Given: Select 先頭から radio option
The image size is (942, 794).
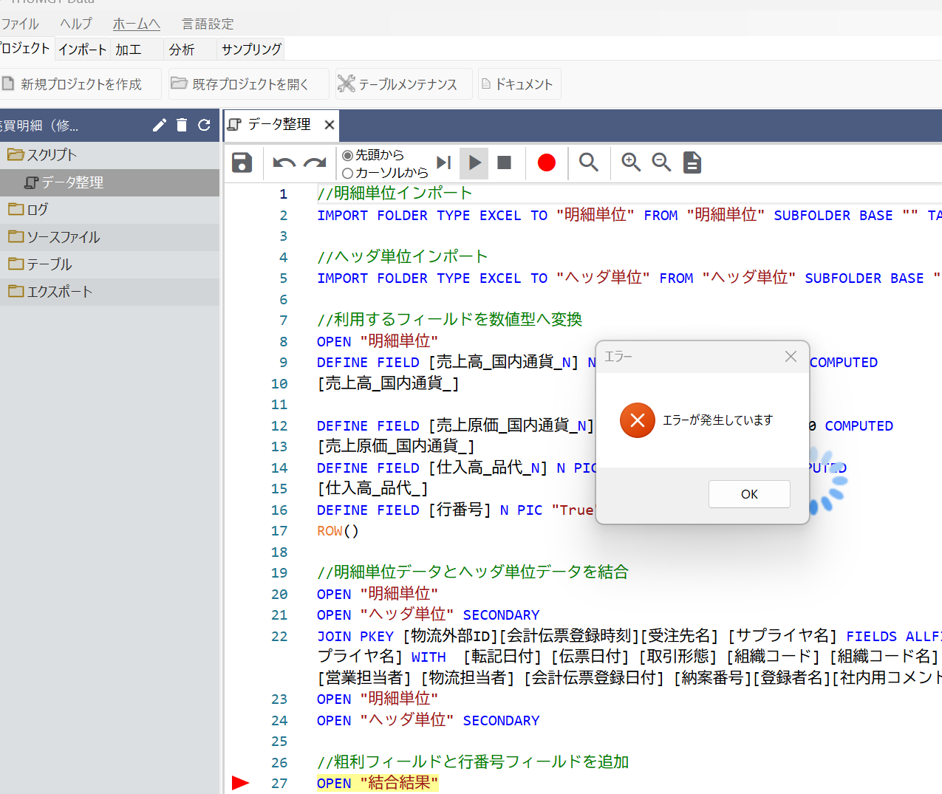Looking at the screenshot, I should click(373, 155).
